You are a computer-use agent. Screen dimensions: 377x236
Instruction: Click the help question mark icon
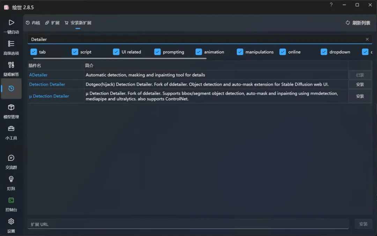point(331,5)
